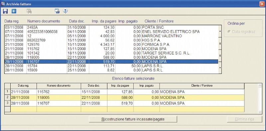The image size is (266, 131).
Task: Click the Cliente / Fornitore grid column header
Action: [x=202, y=86]
